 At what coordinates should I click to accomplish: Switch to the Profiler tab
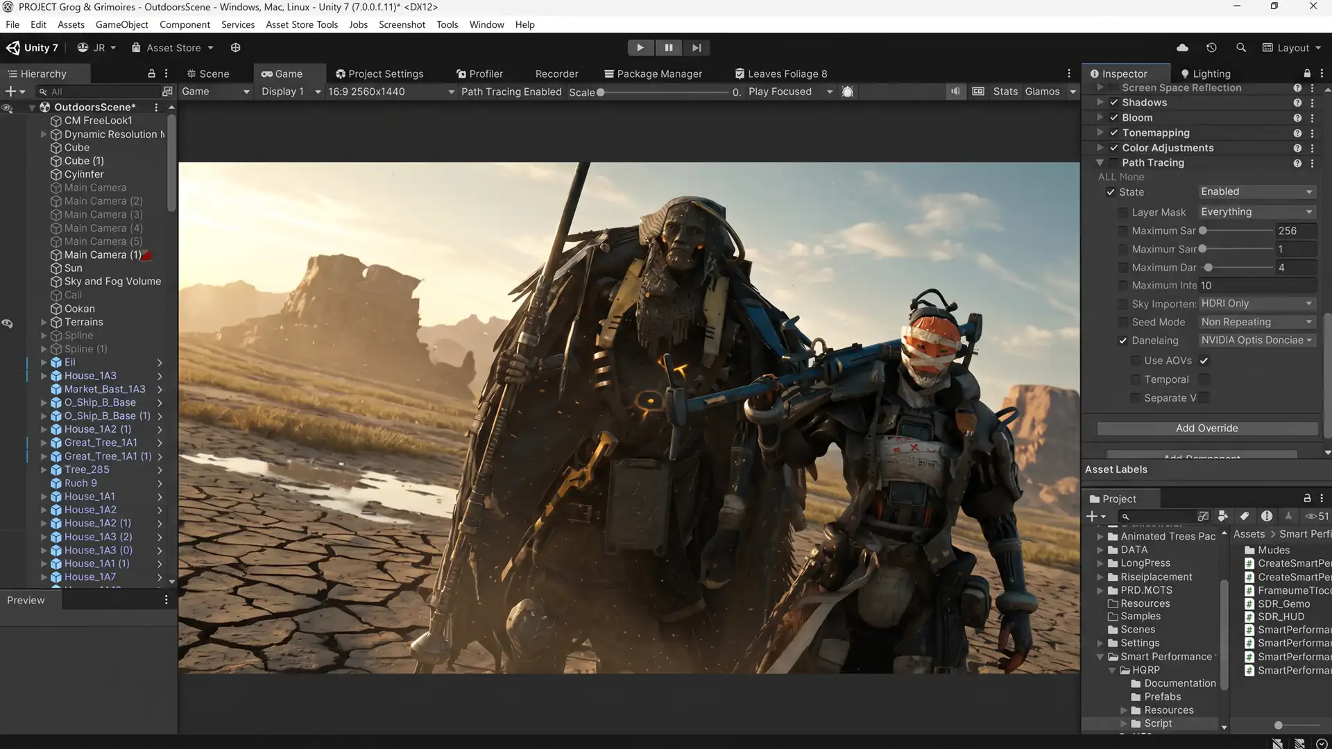point(479,74)
